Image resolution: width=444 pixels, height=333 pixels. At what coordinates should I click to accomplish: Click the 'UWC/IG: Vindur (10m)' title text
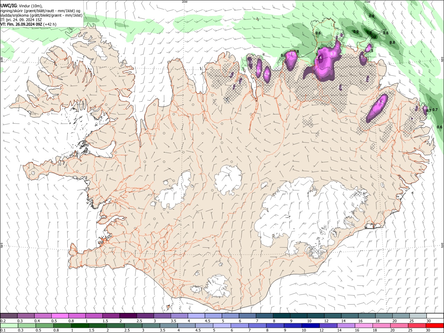22,6
